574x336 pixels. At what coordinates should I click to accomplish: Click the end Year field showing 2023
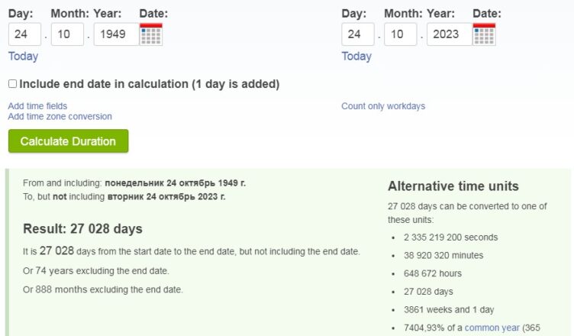click(450, 34)
